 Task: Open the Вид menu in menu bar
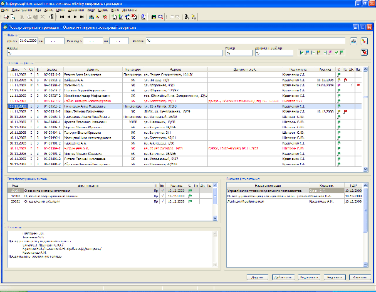click(x=39, y=11)
